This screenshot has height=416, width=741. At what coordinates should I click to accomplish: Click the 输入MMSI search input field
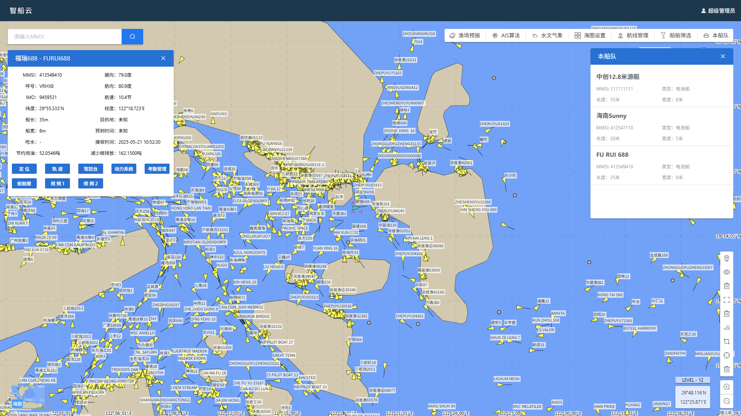[x=65, y=37]
